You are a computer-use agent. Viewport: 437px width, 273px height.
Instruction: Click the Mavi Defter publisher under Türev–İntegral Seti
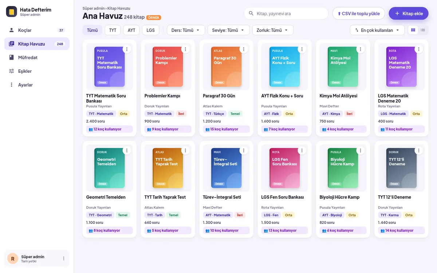coord(213,207)
